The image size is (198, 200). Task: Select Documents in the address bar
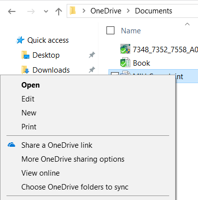154,11
